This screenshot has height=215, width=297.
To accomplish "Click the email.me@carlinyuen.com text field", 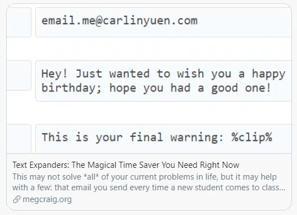I will [163, 22].
